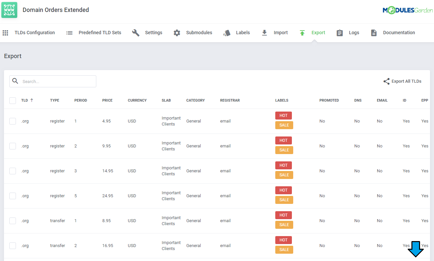This screenshot has width=434, height=261.
Task: Toggle the select-all checkbox in table header
Action: 13,100
